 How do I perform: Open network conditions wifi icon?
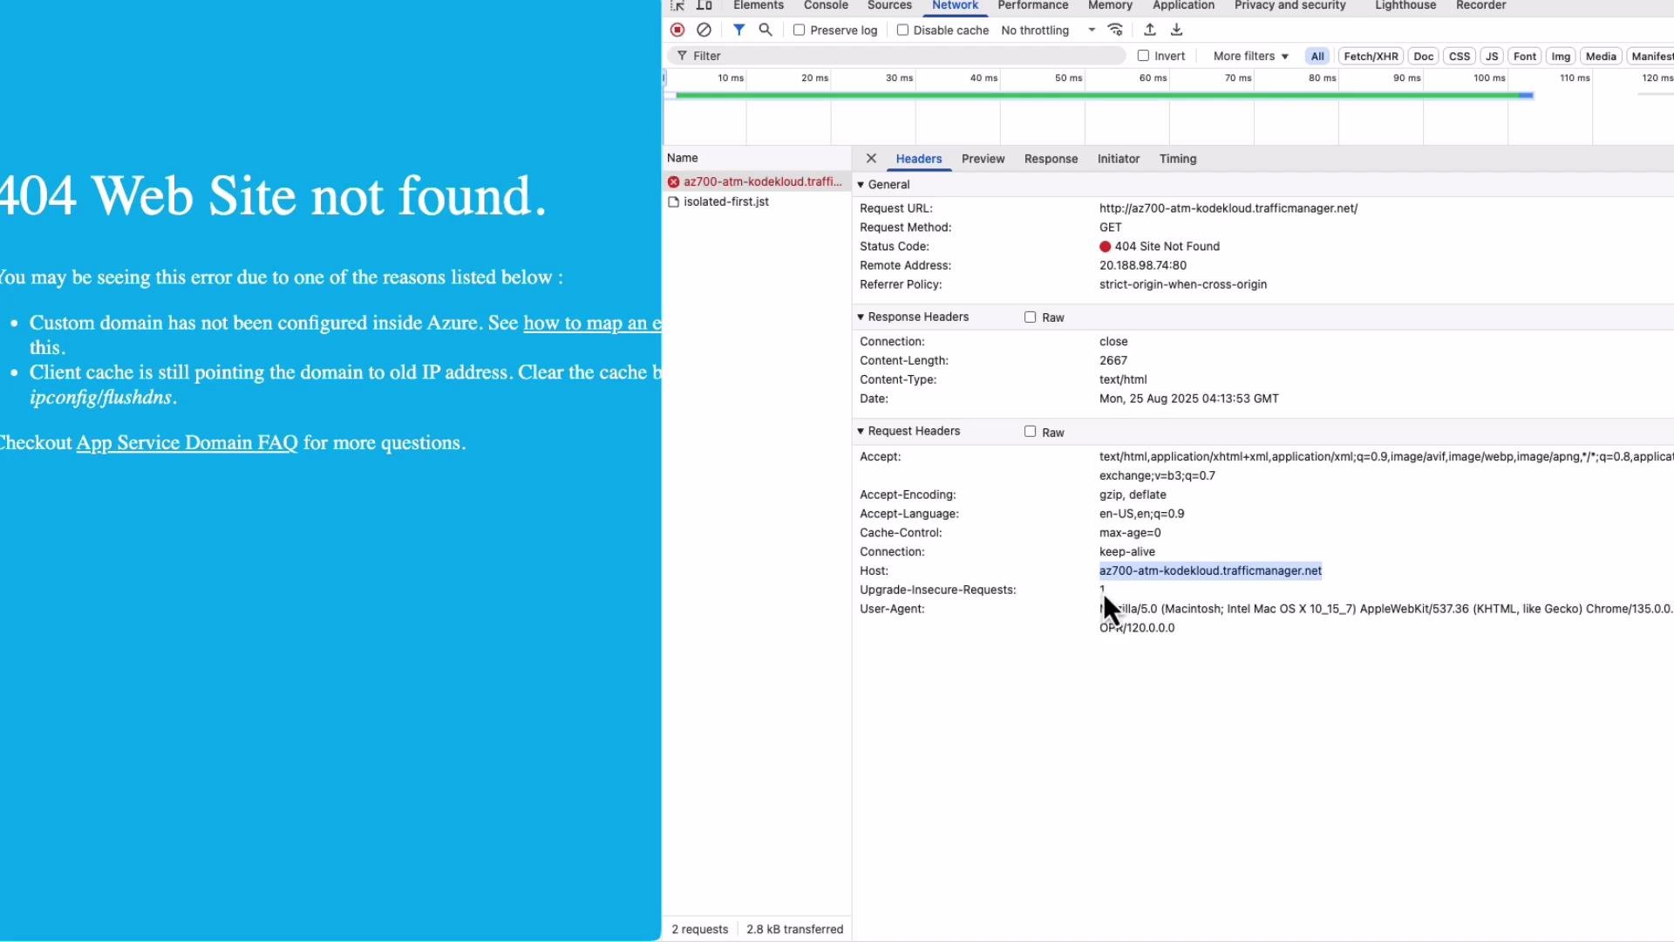[1115, 30]
